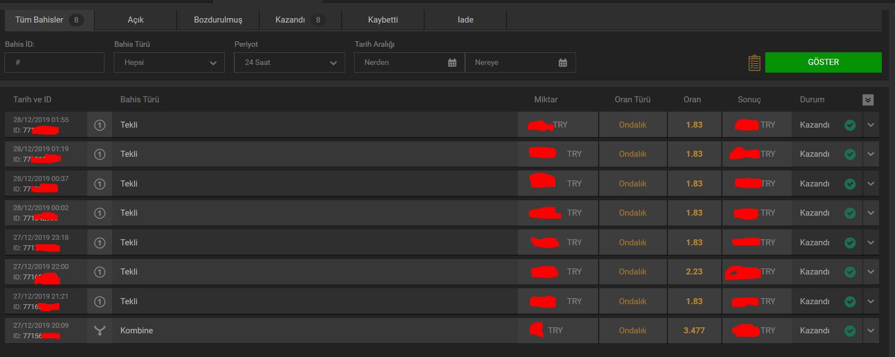Click the calendar icon in Nerden field
Image resolution: width=895 pixels, height=357 pixels.
[x=452, y=63]
